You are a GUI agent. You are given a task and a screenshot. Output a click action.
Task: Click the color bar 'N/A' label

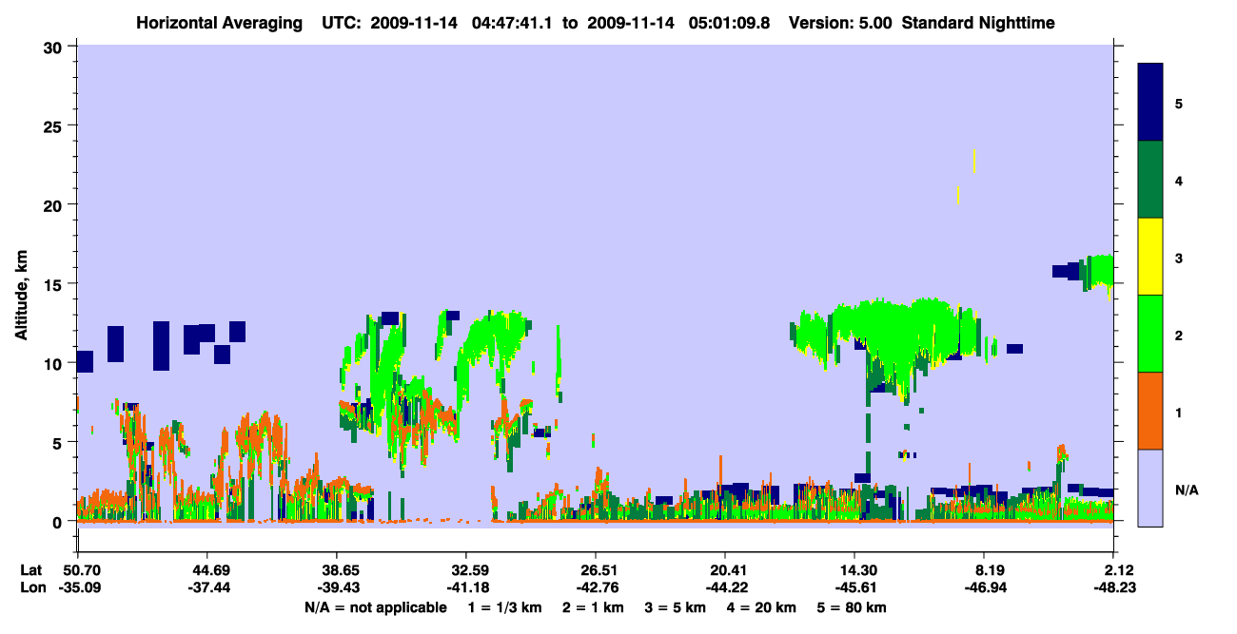tap(1187, 490)
